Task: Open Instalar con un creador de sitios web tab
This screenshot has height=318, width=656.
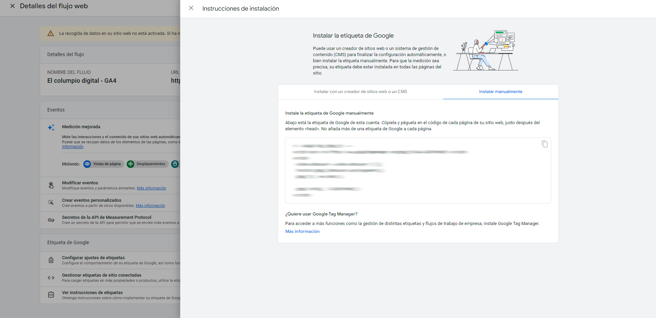Action: tap(360, 92)
